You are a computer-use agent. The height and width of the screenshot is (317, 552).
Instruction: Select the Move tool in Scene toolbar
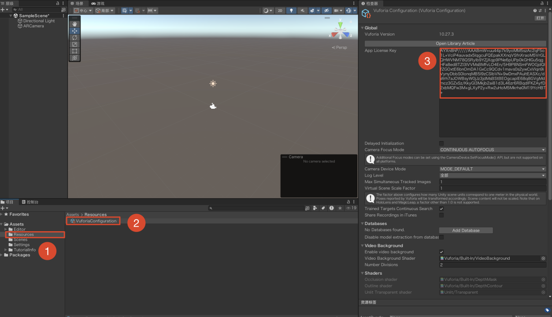click(x=74, y=31)
